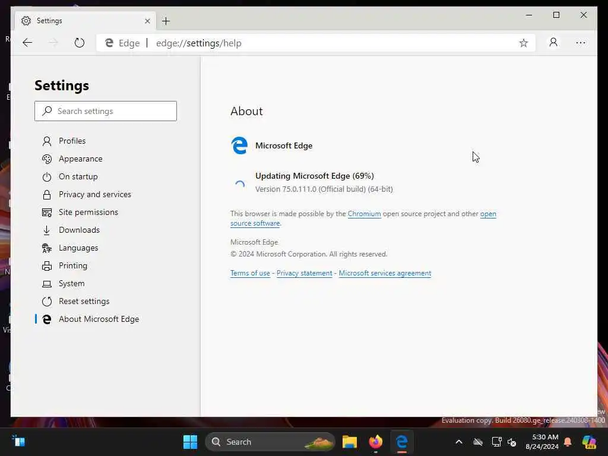Screen dimensions: 608x456
Task: Click the Profiles person icon in sidebar
Action: pyautogui.click(x=46, y=141)
